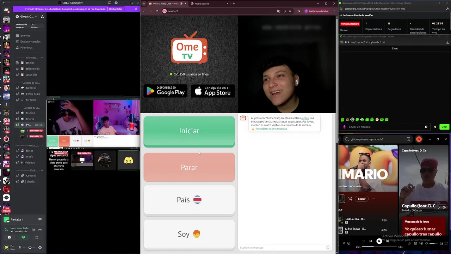Click the Discord inbox icon in the title bar
Image resolution: width=451 pixels, height=254 pixels.
[x=110, y=3]
